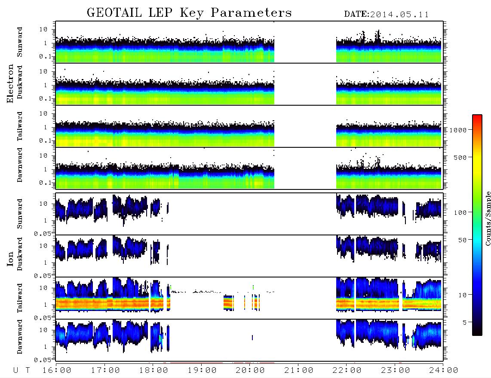The image size is (491, 378).
Task: Select the Electron Duskward panel label
Action: tap(20, 82)
